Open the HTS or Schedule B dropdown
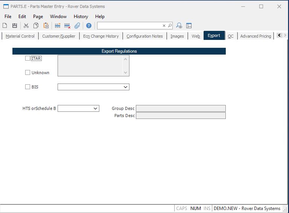This screenshot has width=289, height=213. point(95,108)
